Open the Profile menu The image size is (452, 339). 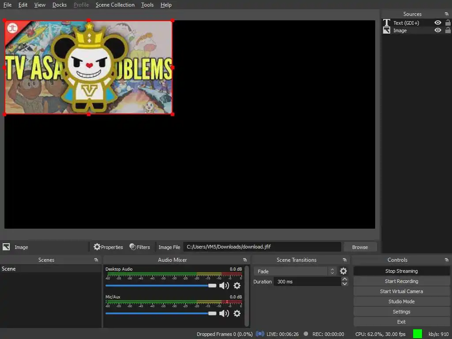click(x=81, y=5)
